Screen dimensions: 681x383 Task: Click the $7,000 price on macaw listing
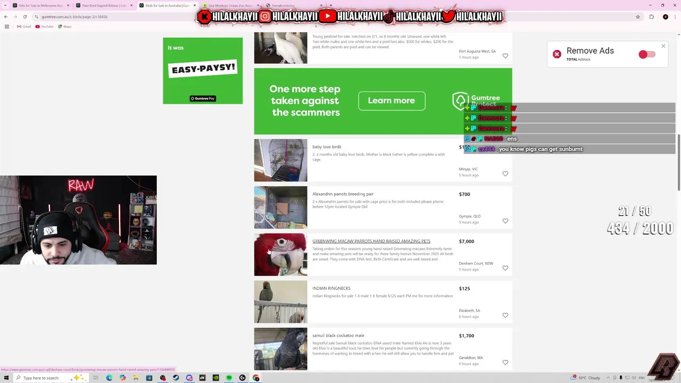click(x=467, y=241)
